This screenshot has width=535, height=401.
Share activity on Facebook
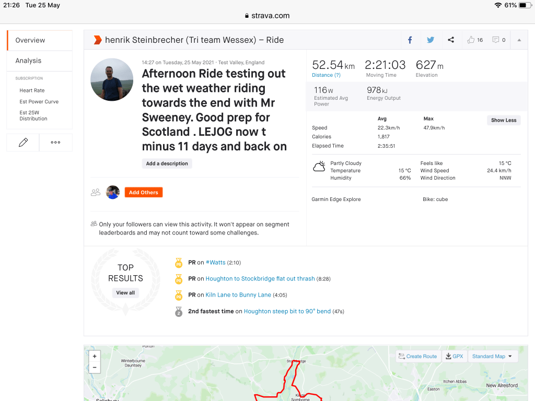click(x=410, y=40)
